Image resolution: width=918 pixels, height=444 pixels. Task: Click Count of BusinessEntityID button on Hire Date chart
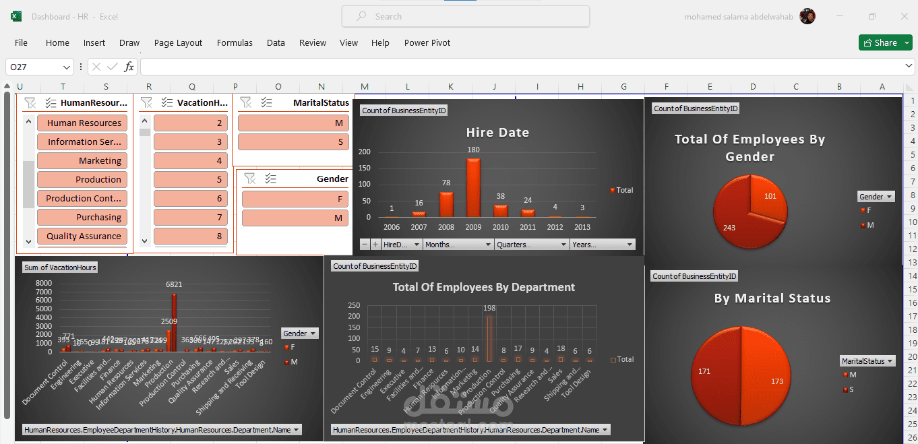click(x=403, y=110)
